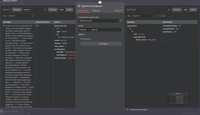Screen dimensions: 200x115
Task: Switch to the Parameters tab
Action: (83, 11)
